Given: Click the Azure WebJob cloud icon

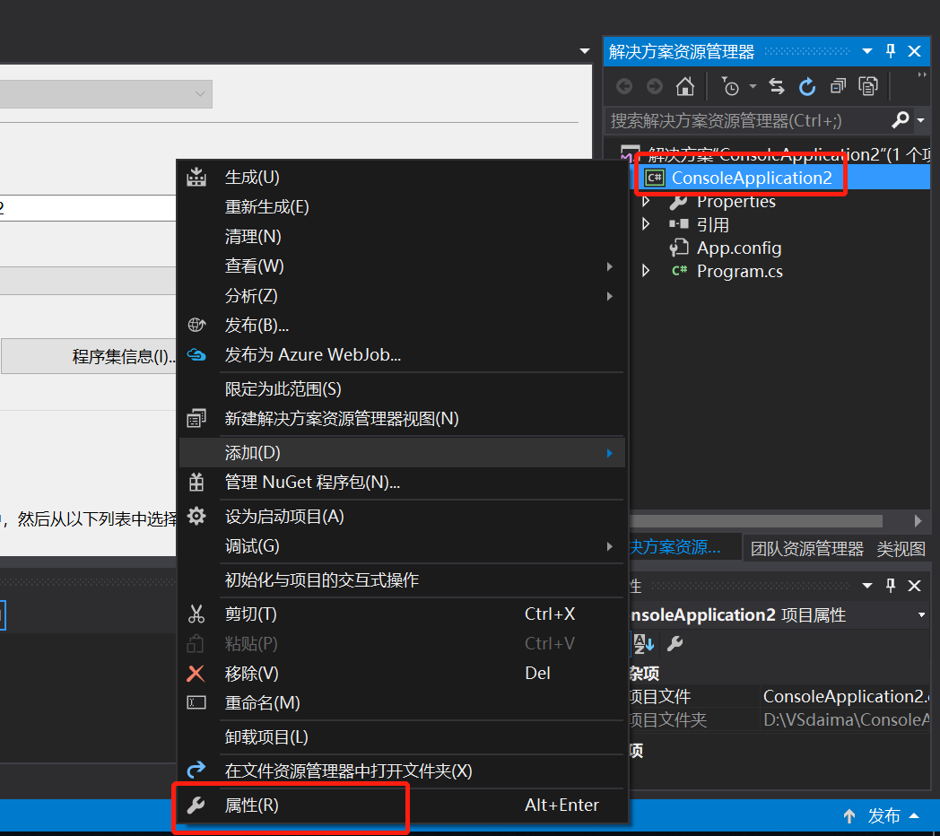Looking at the screenshot, I should point(196,354).
